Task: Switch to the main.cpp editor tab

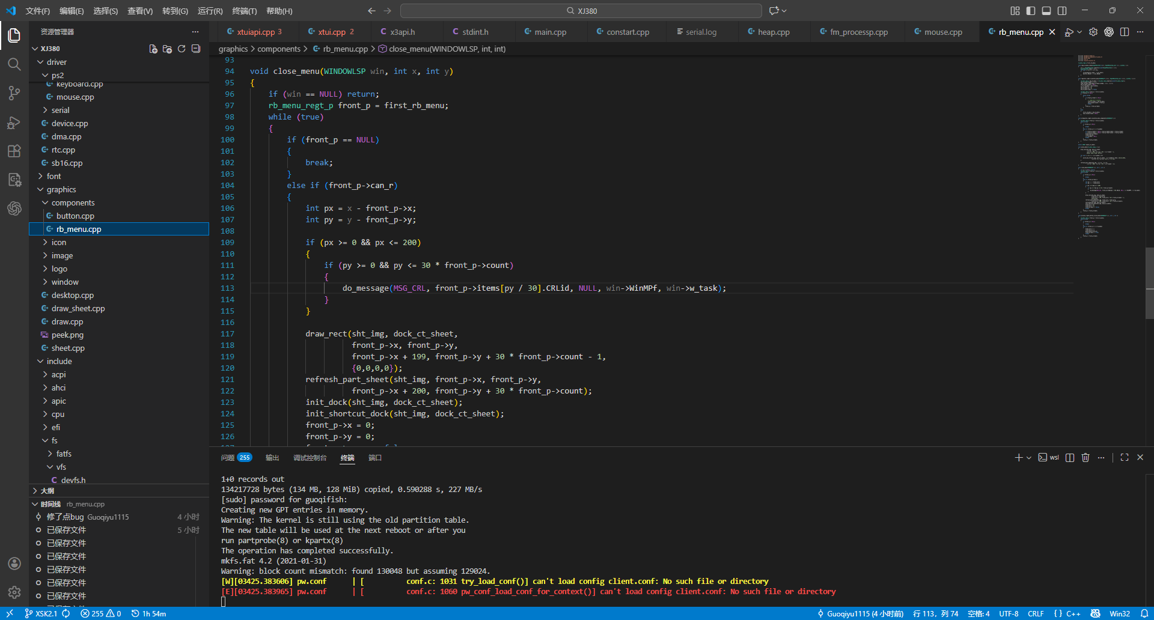Action: point(550,32)
